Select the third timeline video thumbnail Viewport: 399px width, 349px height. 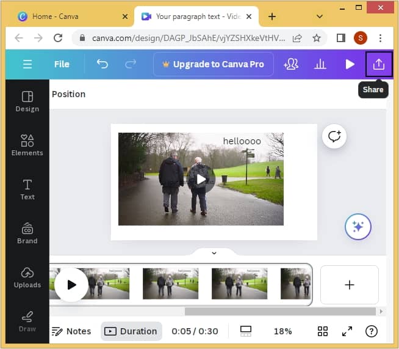point(239,284)
